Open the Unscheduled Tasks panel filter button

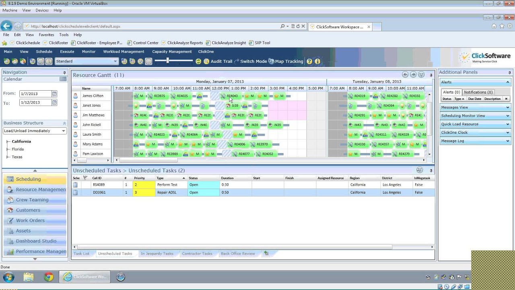click(420, 170)
